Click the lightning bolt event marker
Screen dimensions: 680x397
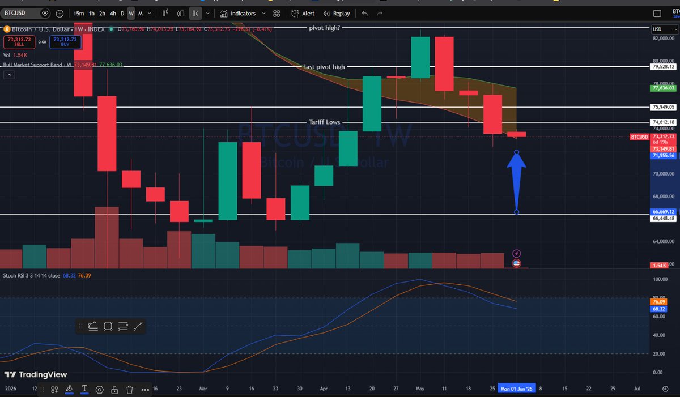point(516,253)
